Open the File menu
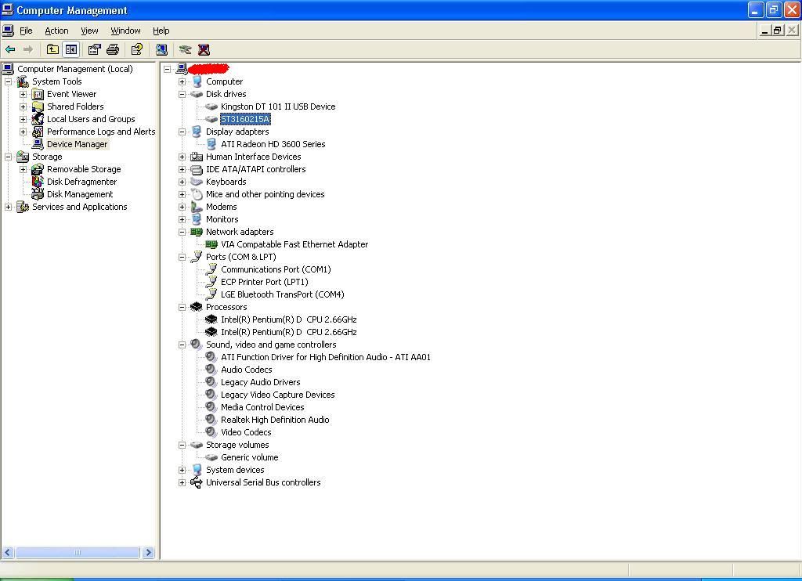 (x=26, y=31)
